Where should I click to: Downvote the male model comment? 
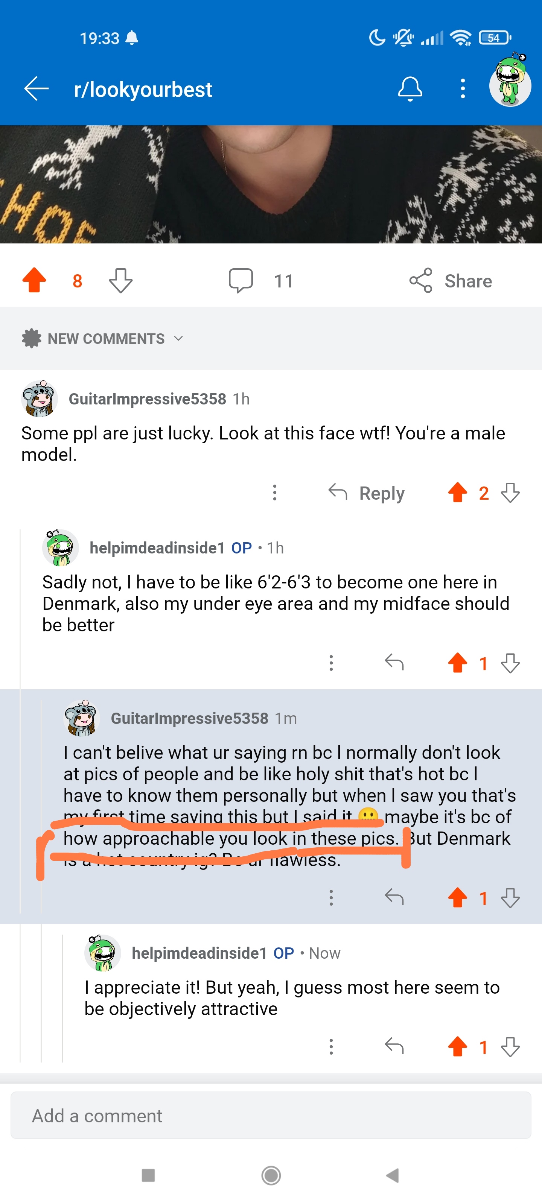pos(510,493)
